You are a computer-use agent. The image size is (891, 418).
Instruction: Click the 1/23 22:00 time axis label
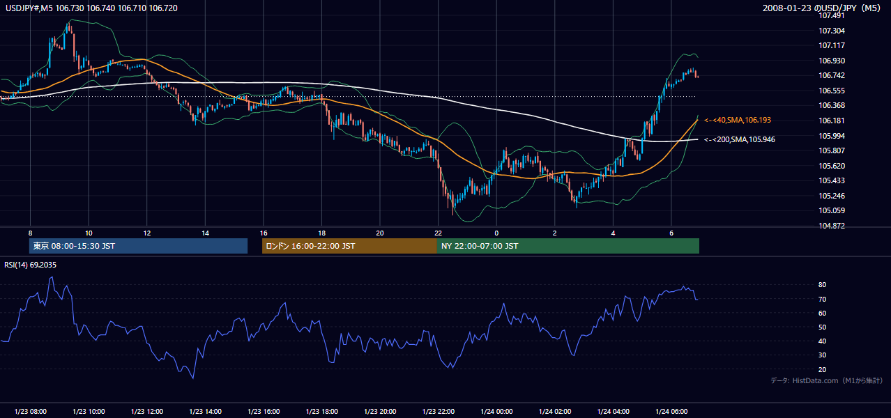coord(438,412)
